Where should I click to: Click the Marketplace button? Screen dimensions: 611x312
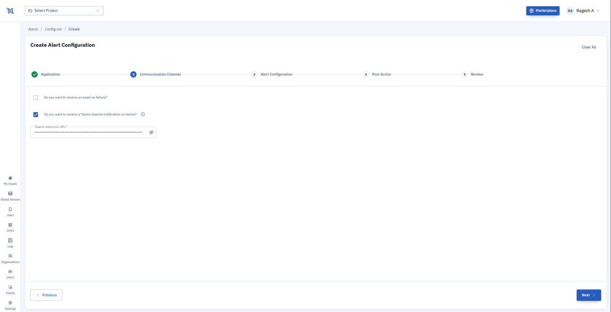543,11
